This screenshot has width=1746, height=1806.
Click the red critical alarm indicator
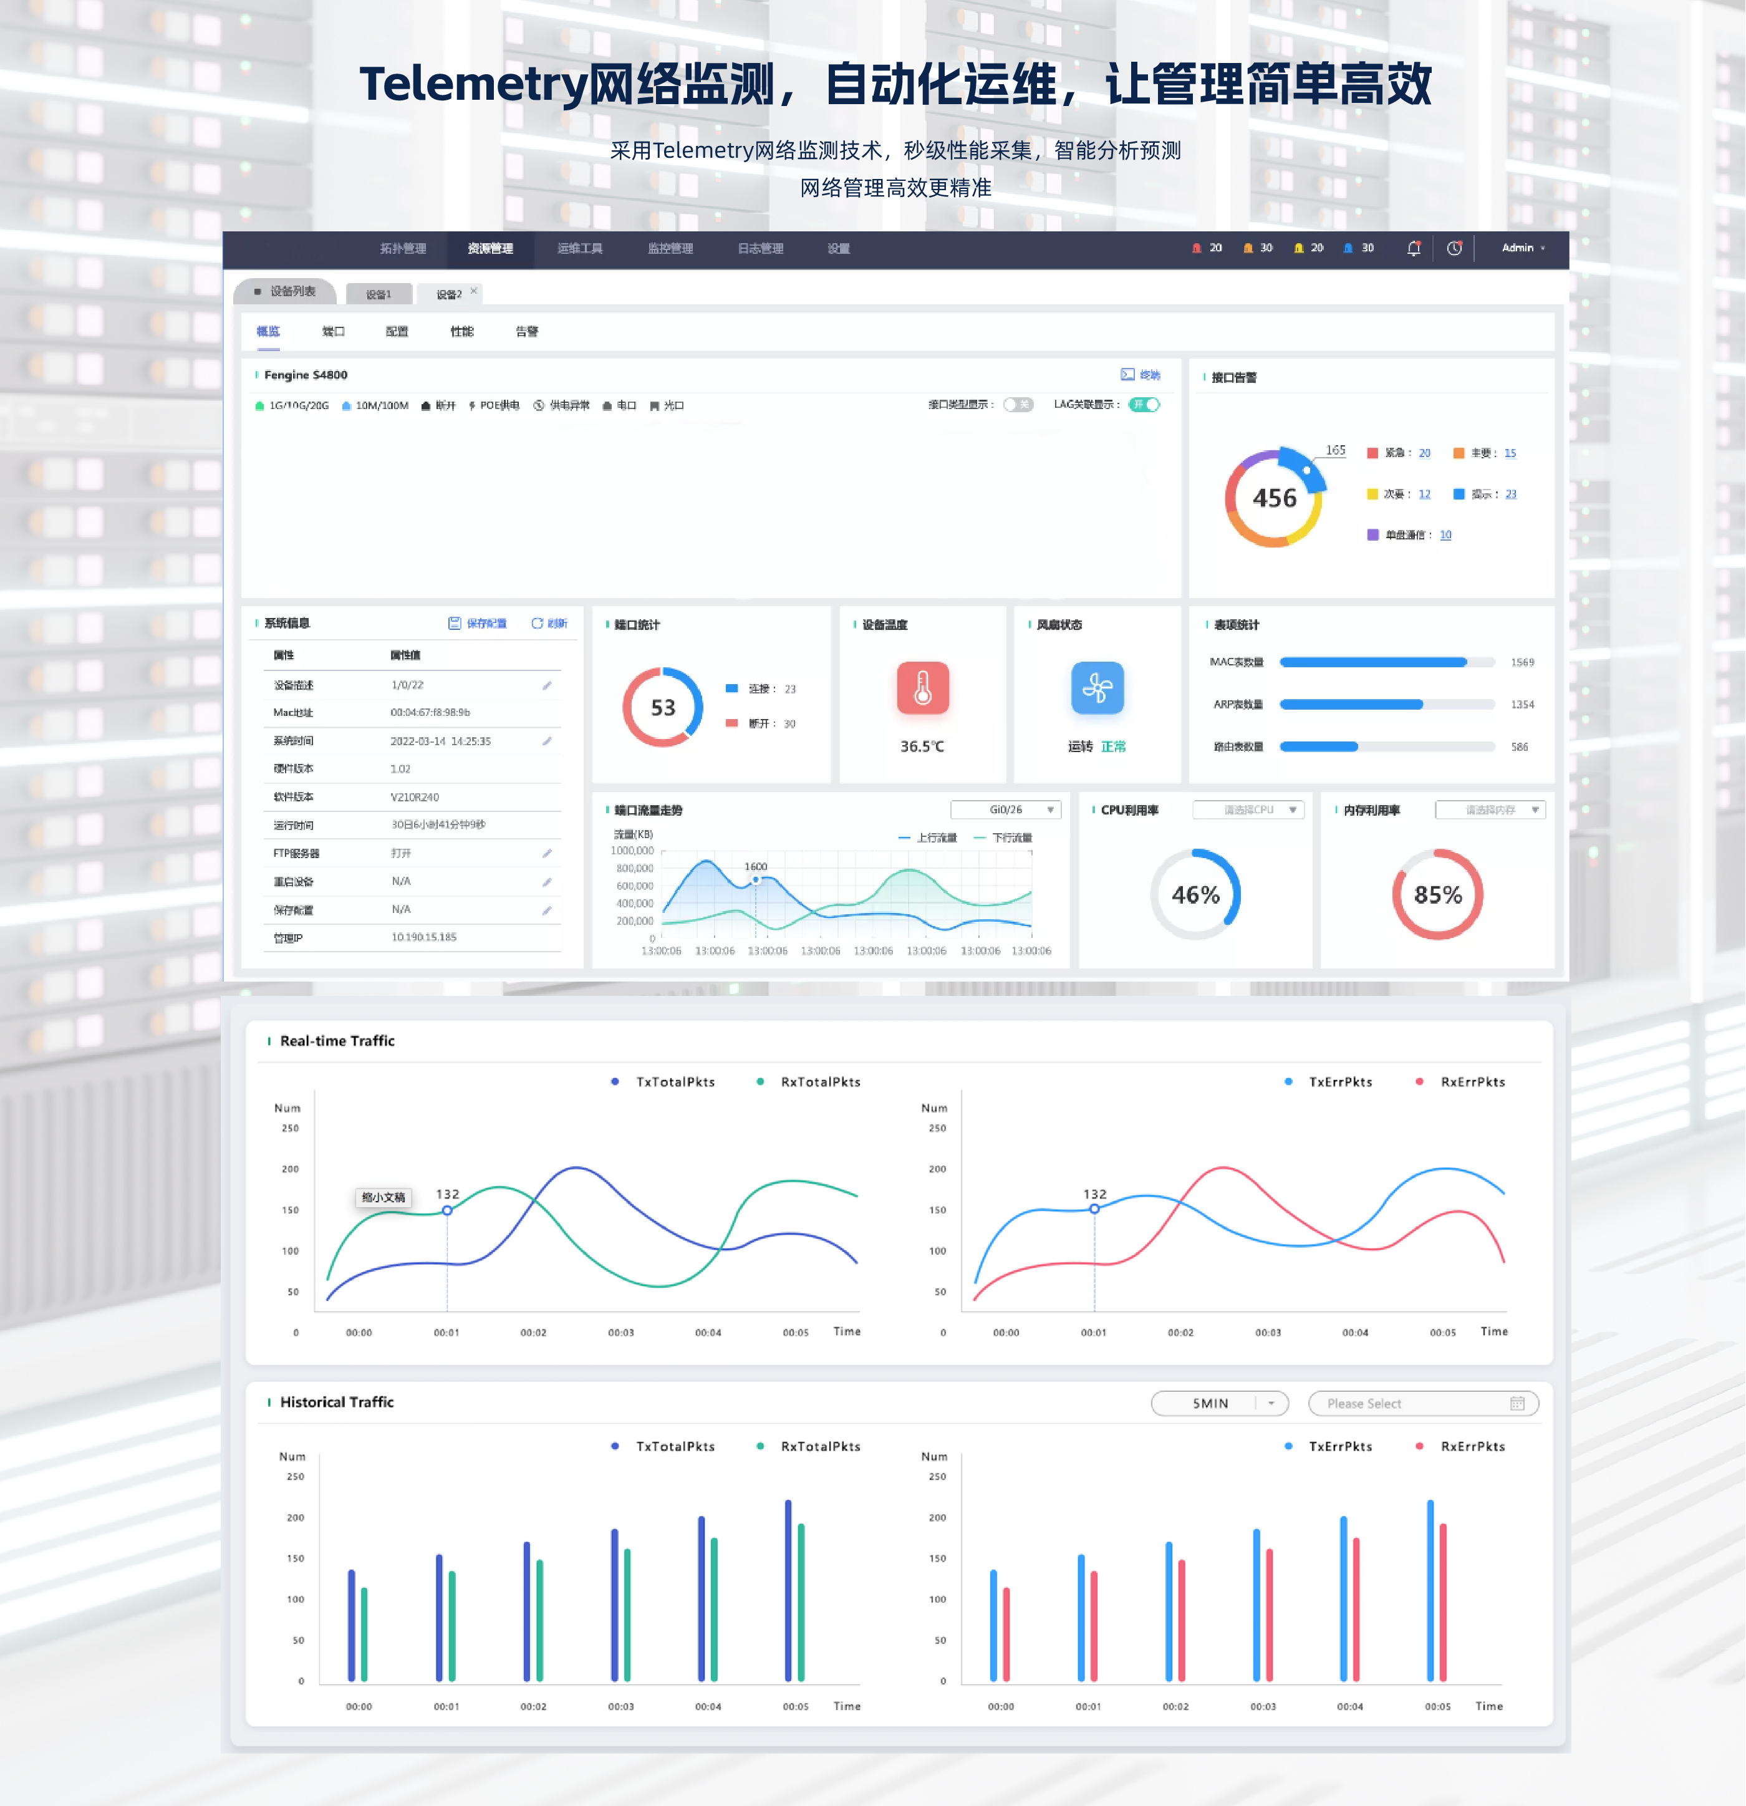point(1197,248)
